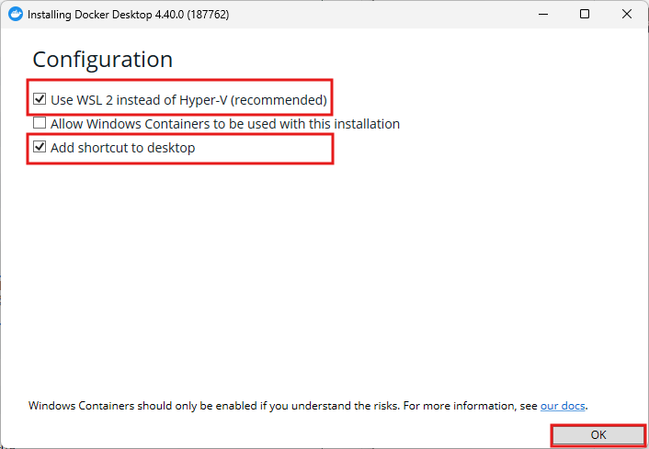Confirm configuration with OK button
This screenshot has height=449, width=649.
(598, 435)
